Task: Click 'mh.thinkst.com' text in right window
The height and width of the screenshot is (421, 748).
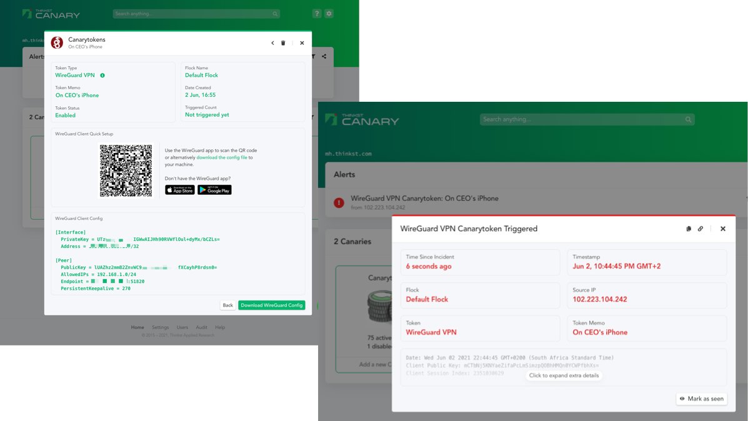Action: pyautogui.click(x=348, y=154)
